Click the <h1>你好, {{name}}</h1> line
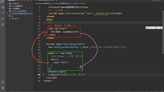The width and height of the screenshot is (164, 92). point(65,32)
